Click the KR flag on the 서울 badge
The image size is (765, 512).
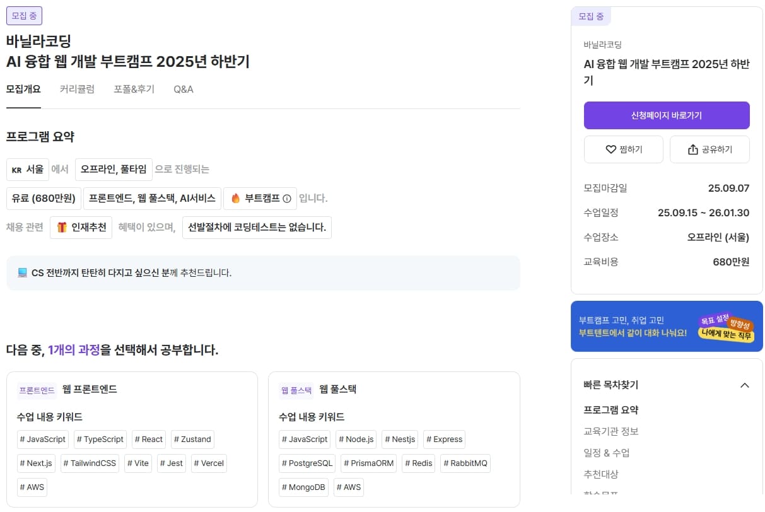[16, 169]
